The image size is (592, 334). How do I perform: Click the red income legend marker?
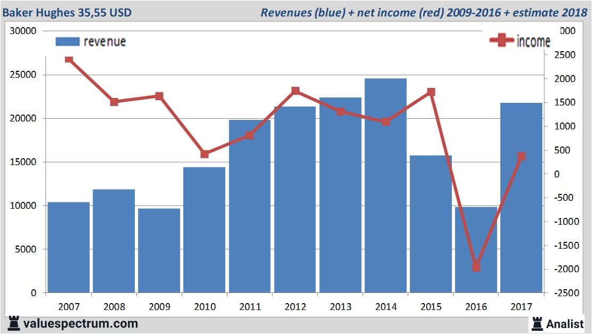coord(502,41)
